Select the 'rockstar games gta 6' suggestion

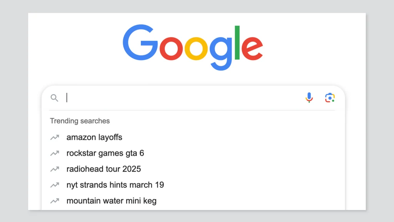105,153
